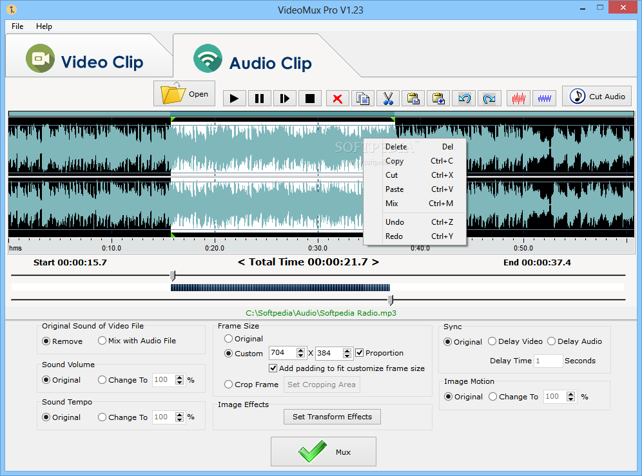Click the green video camera icon

pos(40,59)
